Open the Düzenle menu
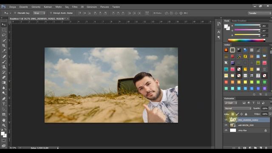272x153 pixels. tap(23, 7)
